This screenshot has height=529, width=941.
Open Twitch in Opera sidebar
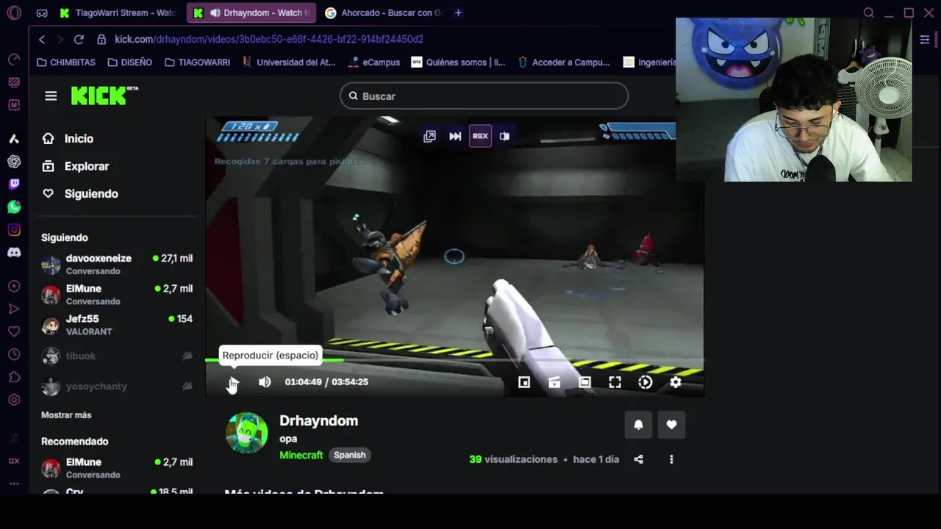coord(14,184)
